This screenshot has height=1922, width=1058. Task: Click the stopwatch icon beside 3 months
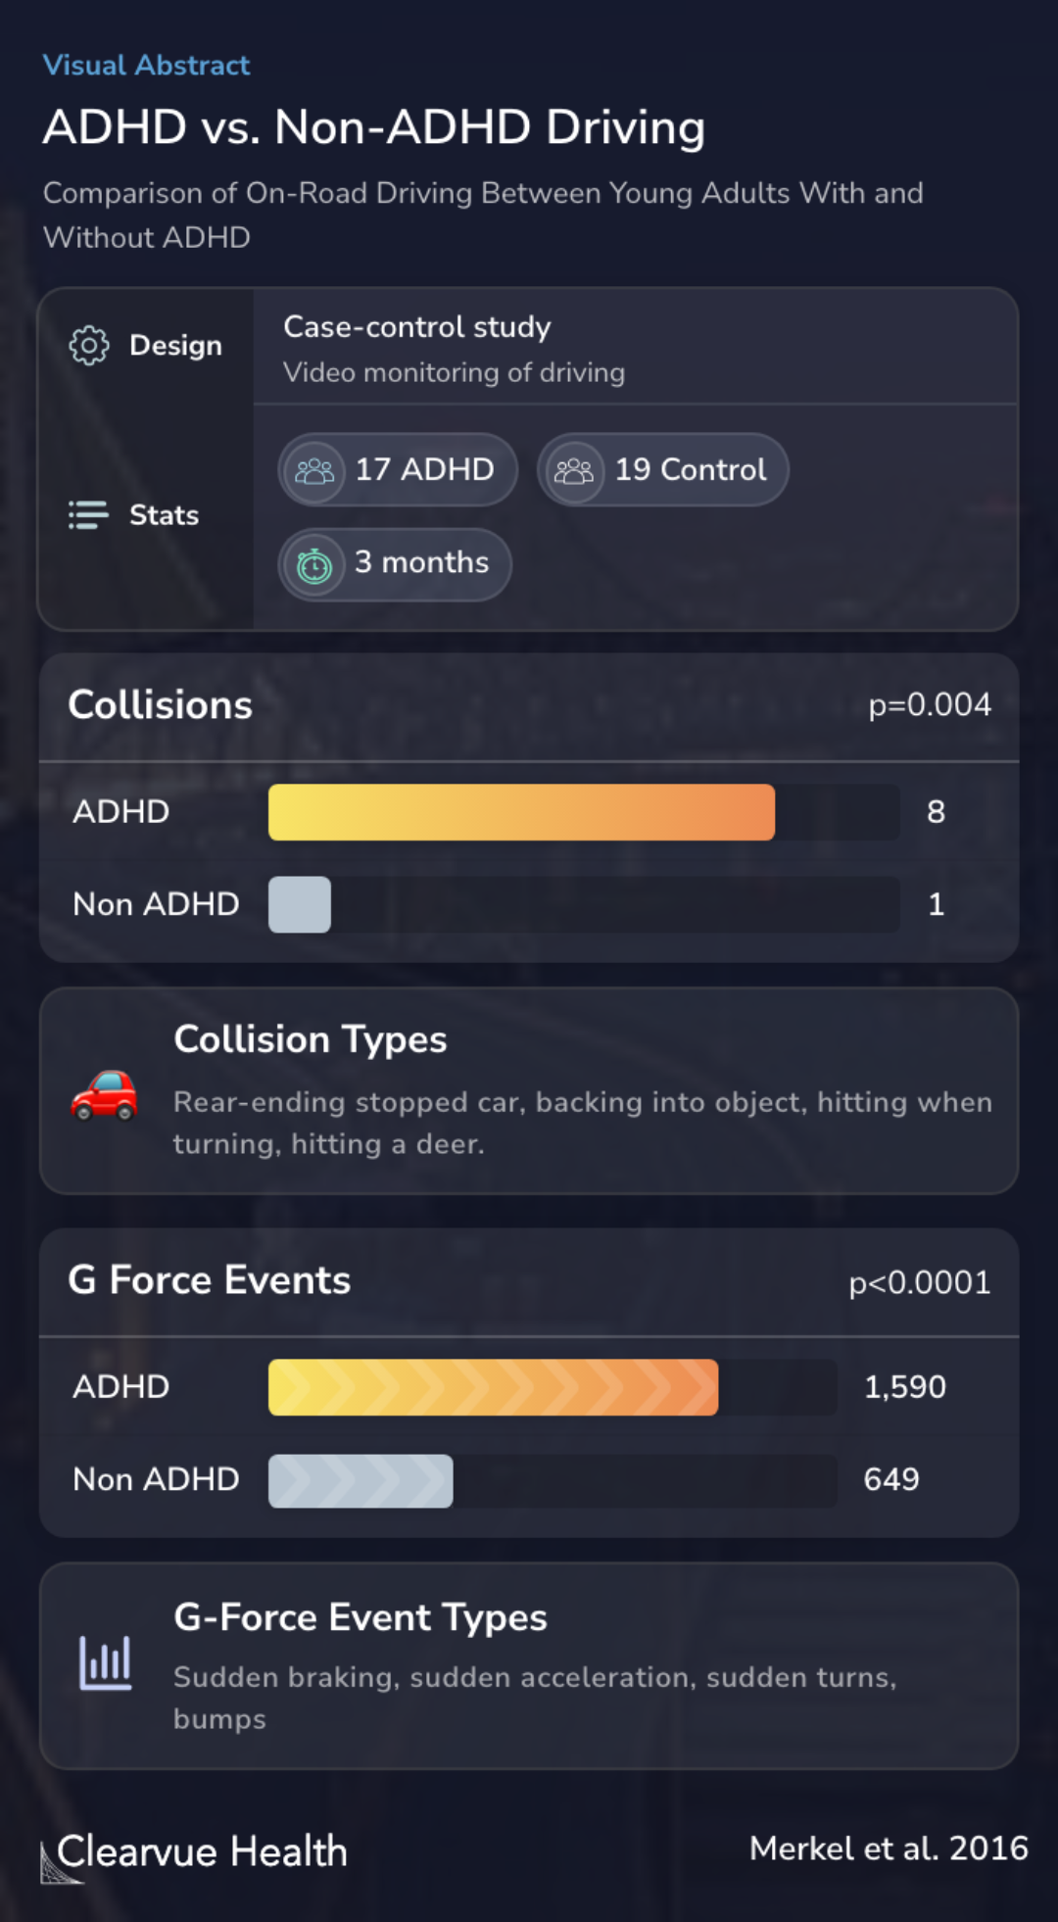tap(314, 565)
